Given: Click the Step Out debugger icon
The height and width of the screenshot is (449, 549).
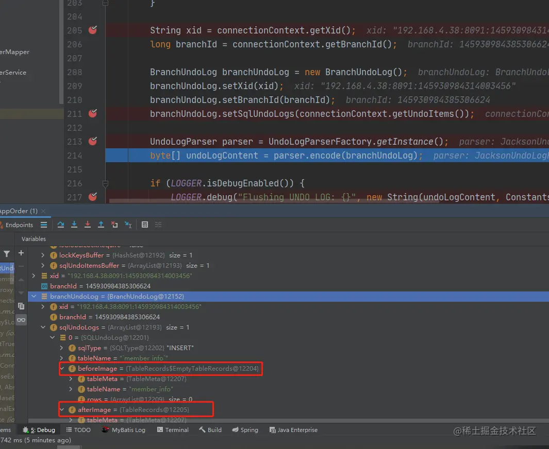Looking at the screenshot, I should pos(101,224).
